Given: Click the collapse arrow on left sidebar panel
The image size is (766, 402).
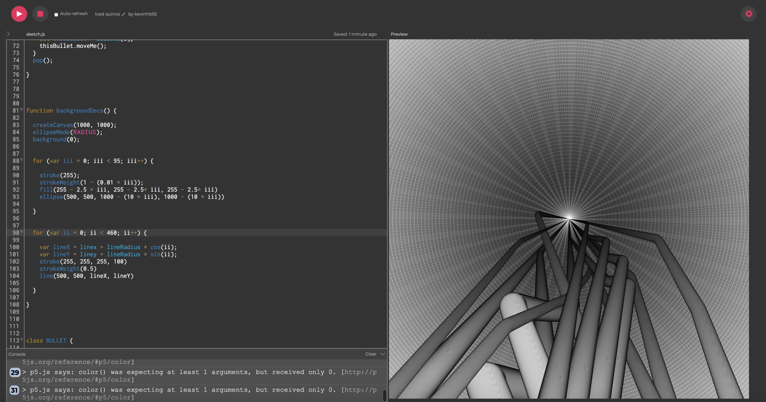Looking at the screenshot, I should [8, 34].
